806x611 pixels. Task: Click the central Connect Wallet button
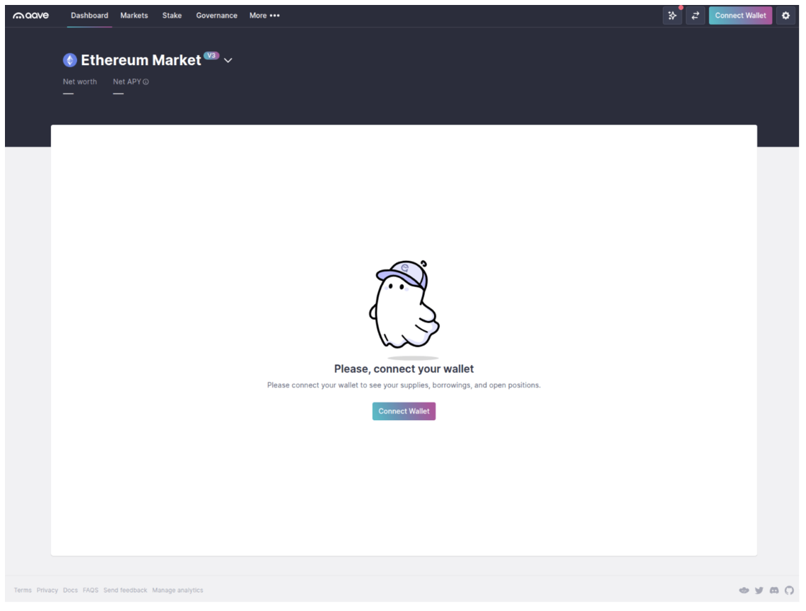(x=404, y=411)
